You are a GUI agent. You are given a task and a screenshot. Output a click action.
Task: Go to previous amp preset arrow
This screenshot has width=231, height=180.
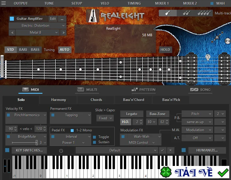coord(12,32)
